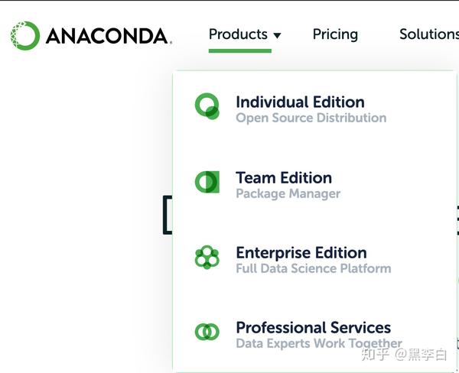Go to the Pricing page
The image size is (459, 373).
(x=335, y=34)
